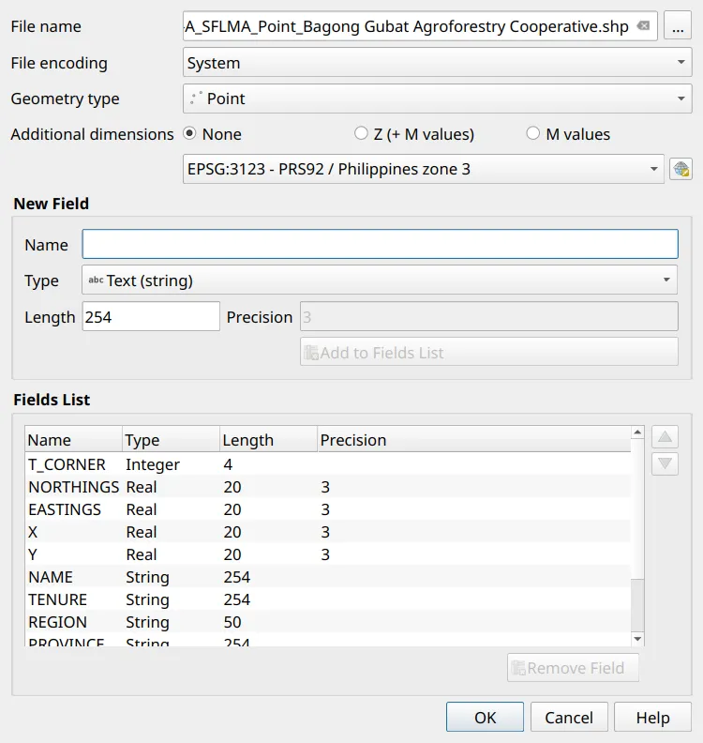Browse for file with ellipsis button
Image resolution: width=703 pixels, height=743 pixels.
pyautogui.click(x=678, y=25)
